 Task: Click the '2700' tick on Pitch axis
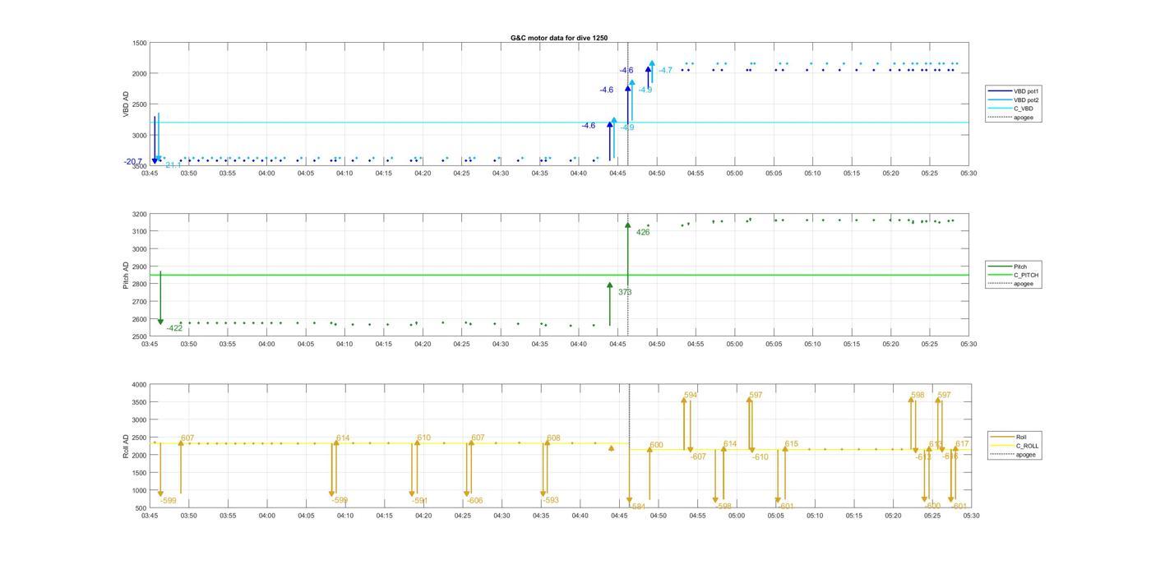coord(139,302)
